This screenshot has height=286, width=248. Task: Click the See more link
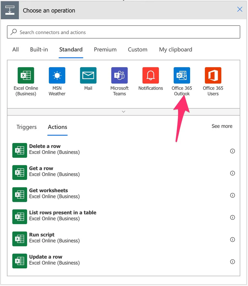point(222,126)
